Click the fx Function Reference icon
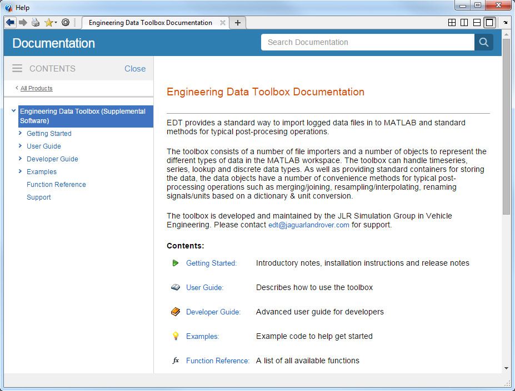This screenshot has width=515, height=391. pos(176,360)
